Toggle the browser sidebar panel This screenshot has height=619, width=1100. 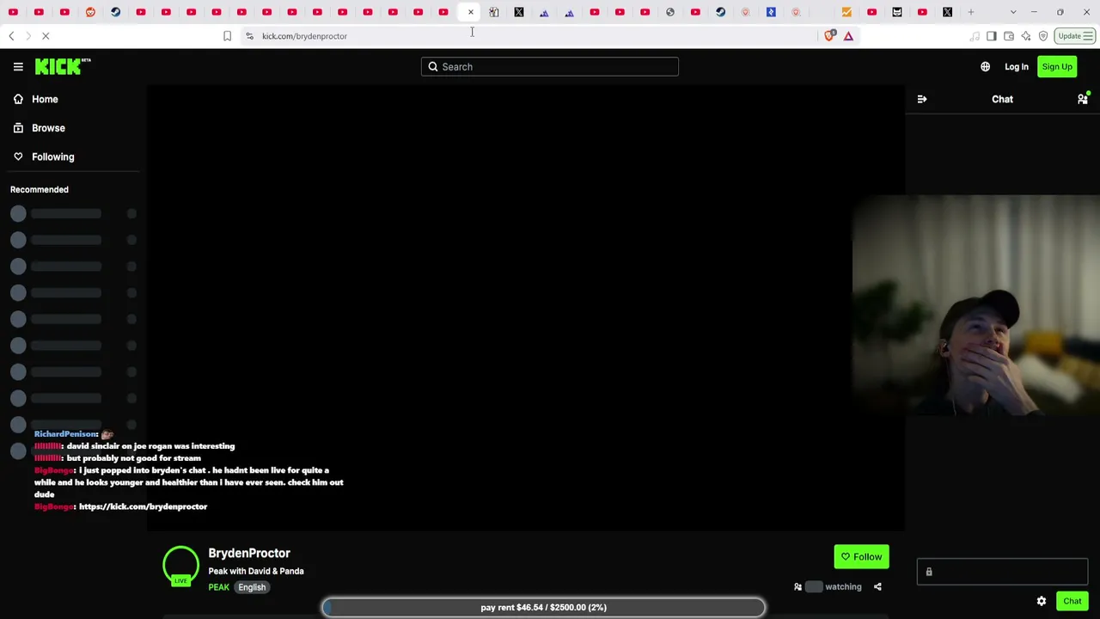pos(992,36)
